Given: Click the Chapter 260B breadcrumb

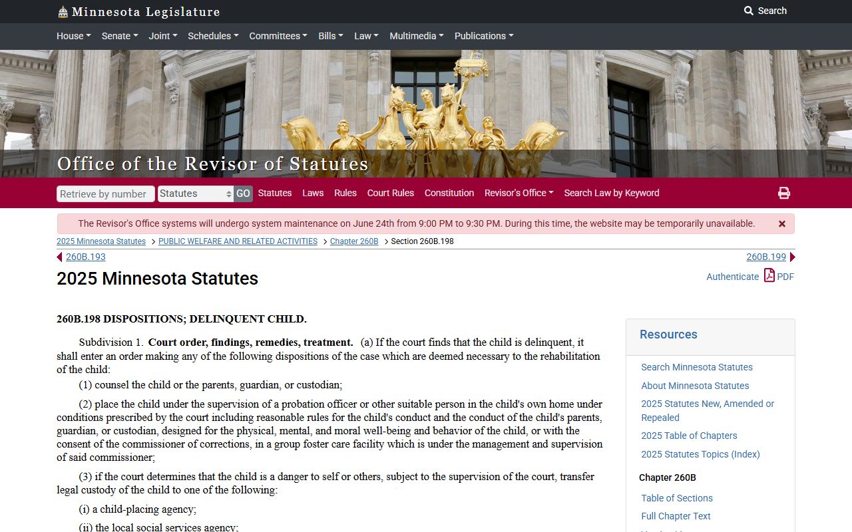Looking at the screenshot, I should 354,241.
